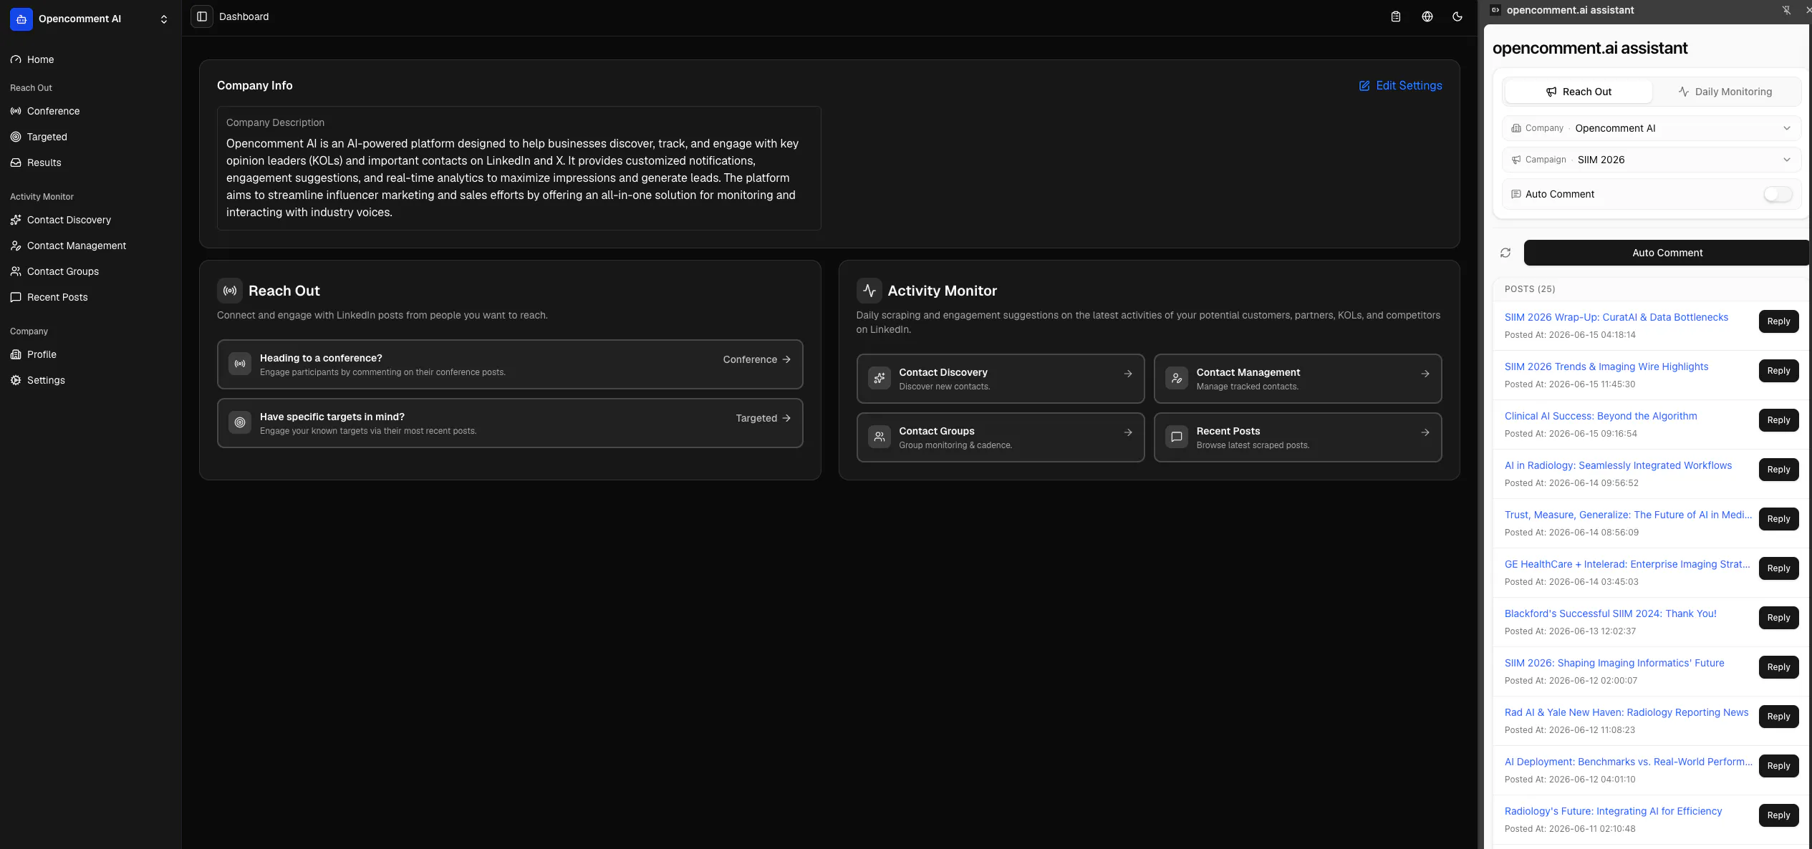Viewport: 1812px width, 849px height.
Task: Open Radiology's Future: Integrating AI link
Action: pyautogui.click(x=1613, y=811)
